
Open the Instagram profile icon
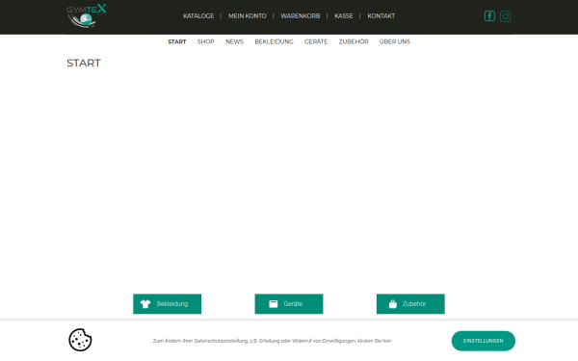(x=505, y=16)
